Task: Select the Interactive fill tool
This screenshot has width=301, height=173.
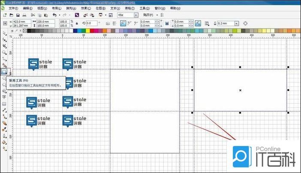Action: 4,149
